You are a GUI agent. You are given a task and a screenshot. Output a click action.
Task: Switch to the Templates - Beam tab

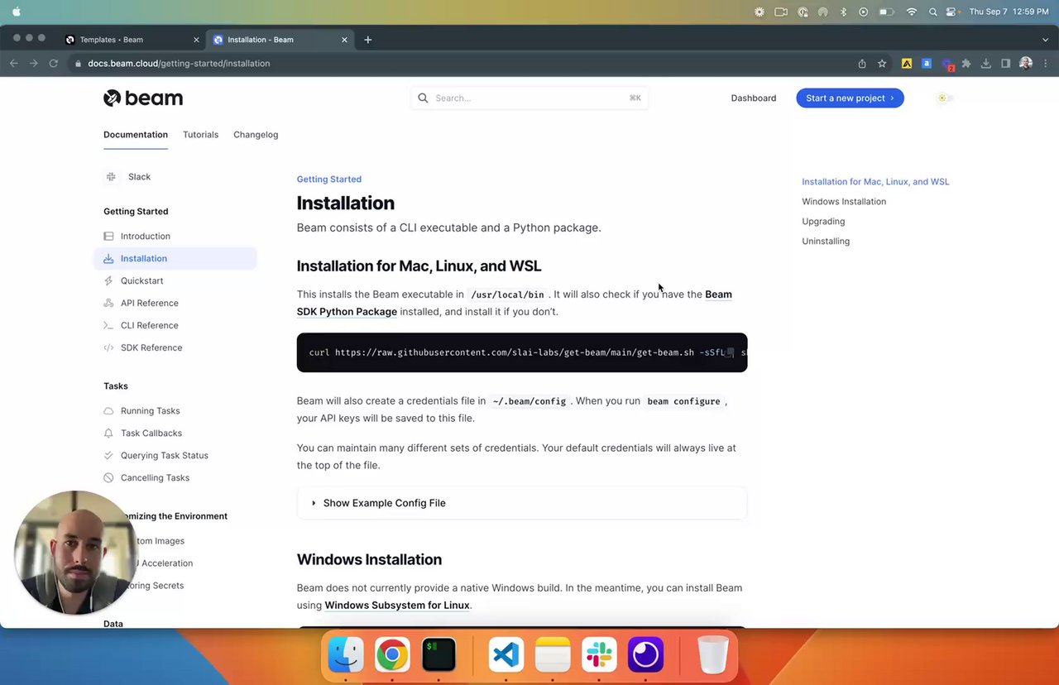click(x=132, y=40)
